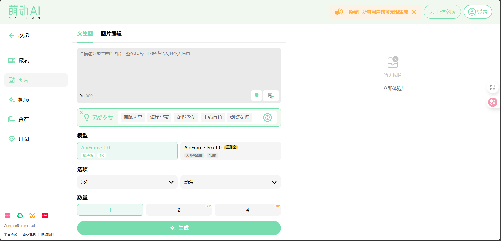Open the 图片 image section

36,80
